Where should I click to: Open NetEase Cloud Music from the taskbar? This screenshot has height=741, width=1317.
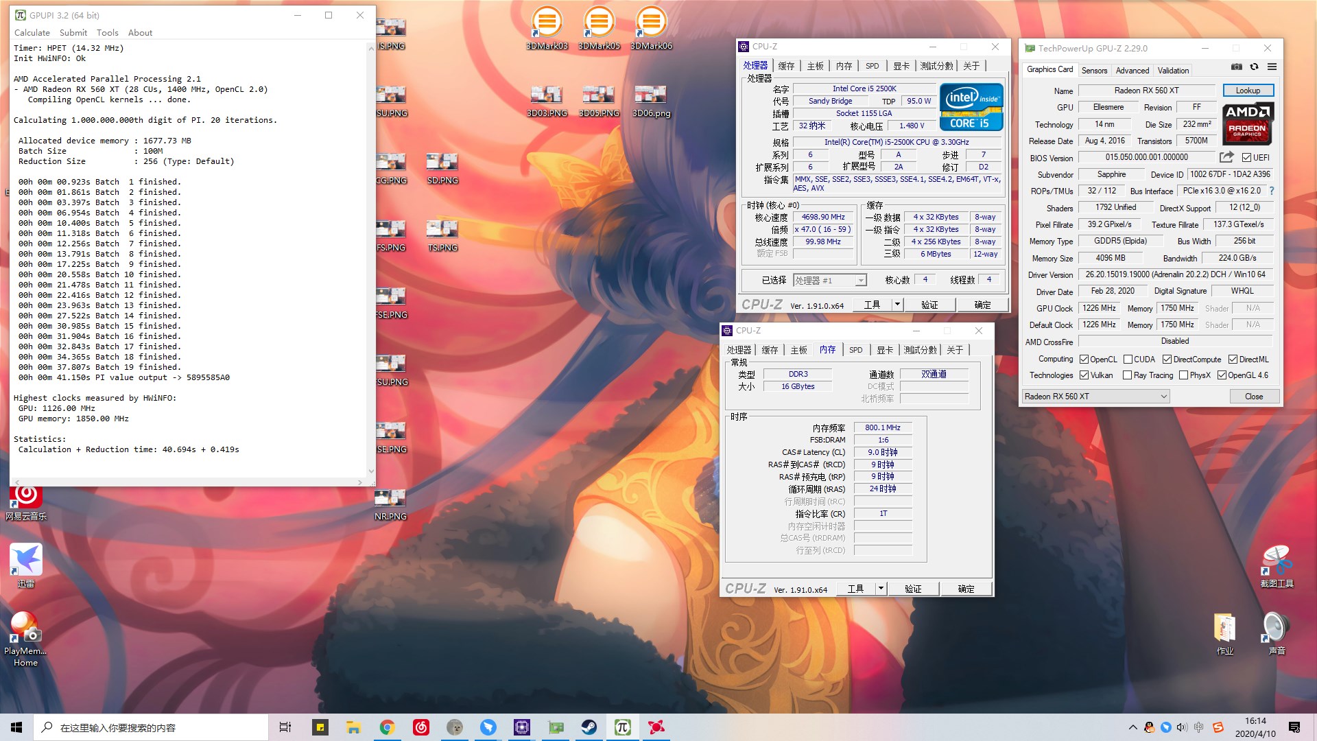point(420,727)
